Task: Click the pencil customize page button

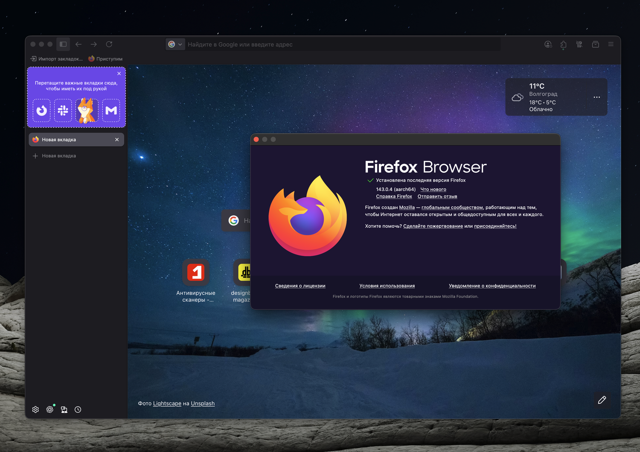Action: [602, 400]
